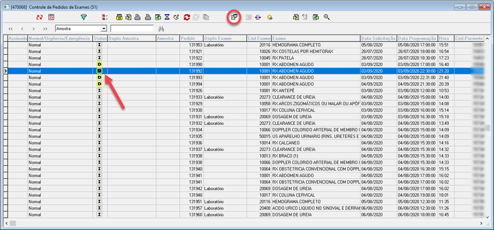Click the Hora column header
Screen dimensions: 494x230
coord(446,38)
